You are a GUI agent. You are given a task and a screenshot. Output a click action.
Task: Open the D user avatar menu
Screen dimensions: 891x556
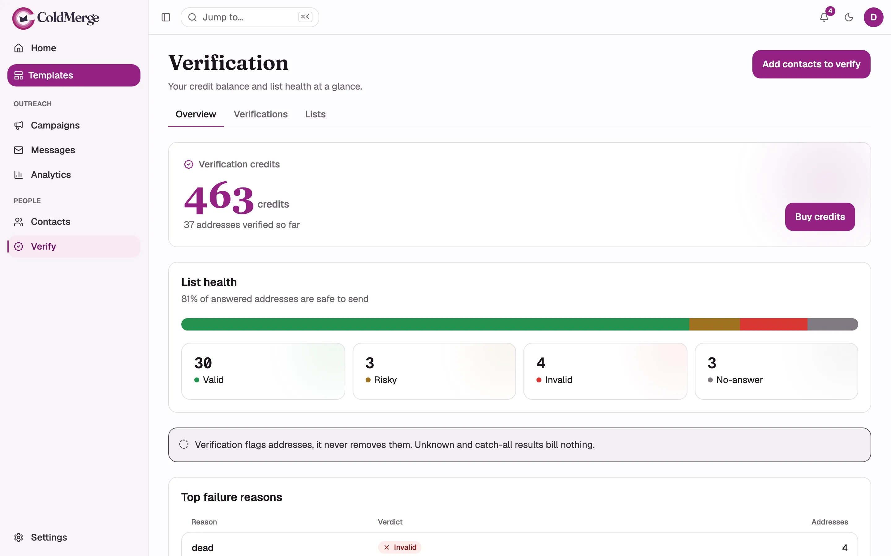[x=873, y=17]
